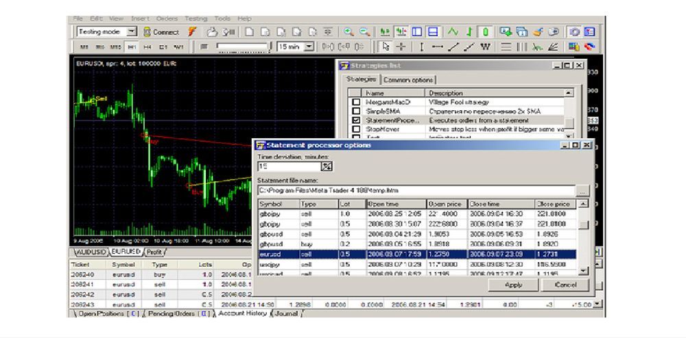Click the Open time column header
The height and width of the screenshot is (338, 686).
coord(396,204)
